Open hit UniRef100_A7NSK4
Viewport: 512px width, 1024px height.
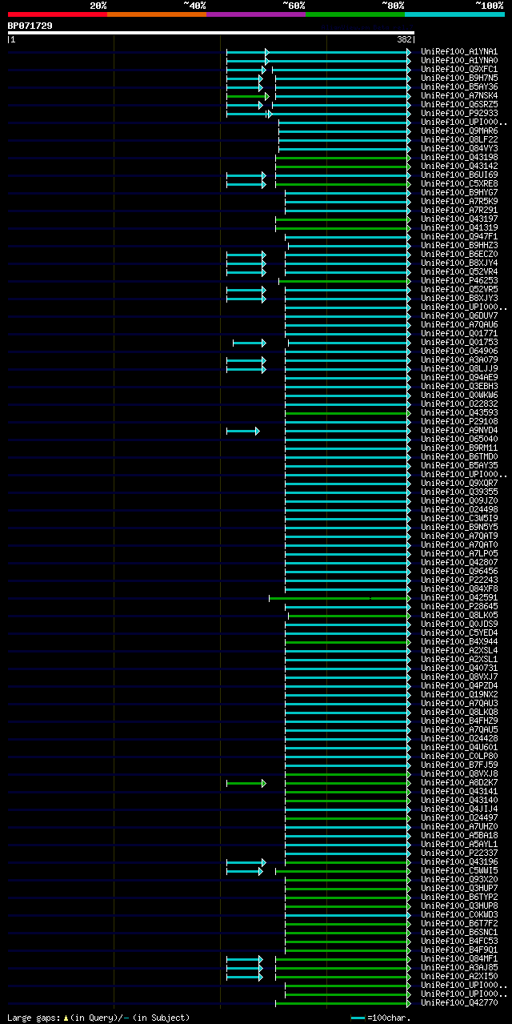click(459, 95)
